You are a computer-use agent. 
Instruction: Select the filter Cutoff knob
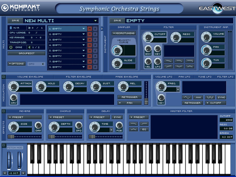(x=148, y=37)
